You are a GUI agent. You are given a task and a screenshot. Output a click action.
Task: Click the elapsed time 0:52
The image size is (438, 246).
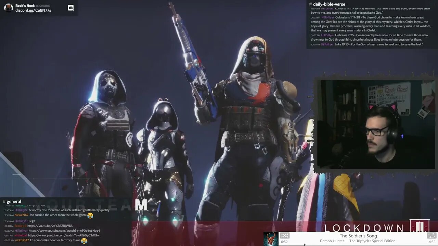click(x=284, y=242)
